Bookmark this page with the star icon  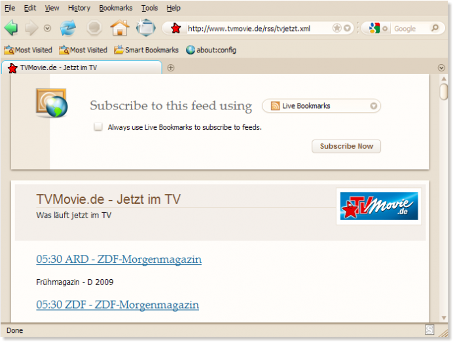coord(337,28)
